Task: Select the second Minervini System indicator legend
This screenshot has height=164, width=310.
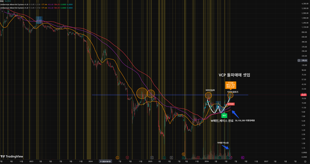Action: (14, 8)
